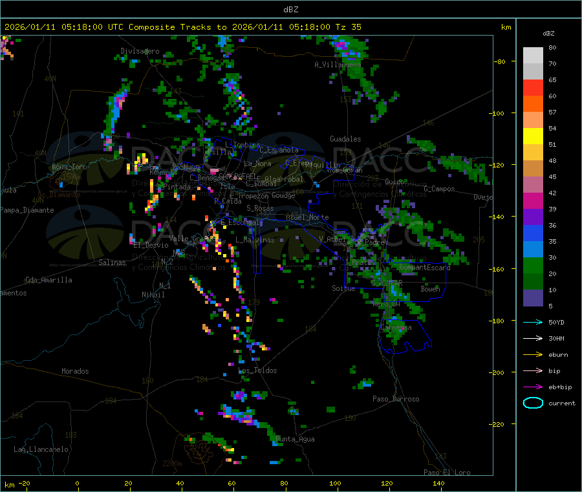
Task: Click the cyan 50YD track arrow in legend
Action: point(533,322)
